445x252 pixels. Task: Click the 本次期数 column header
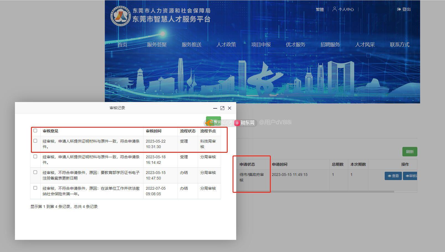pyautogui.click(x=358, y=164)
